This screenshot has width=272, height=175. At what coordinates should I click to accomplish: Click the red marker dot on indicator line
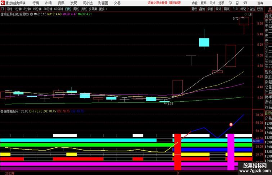[231, 124]
